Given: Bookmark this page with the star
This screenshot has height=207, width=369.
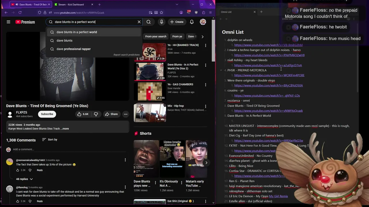Looking at the screenshot, I should tap(161, 12).
